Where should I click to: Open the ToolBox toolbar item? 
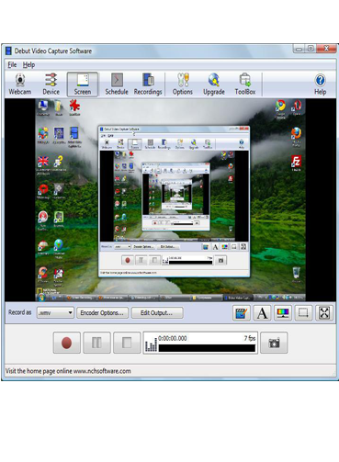(x=245, y=85)
